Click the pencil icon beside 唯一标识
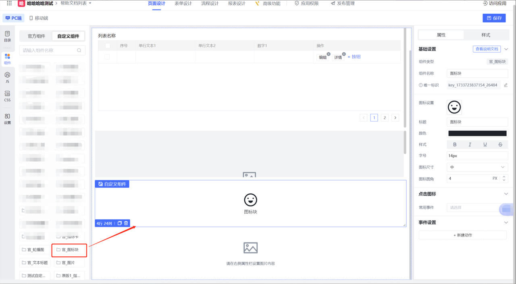 [506, 85]
